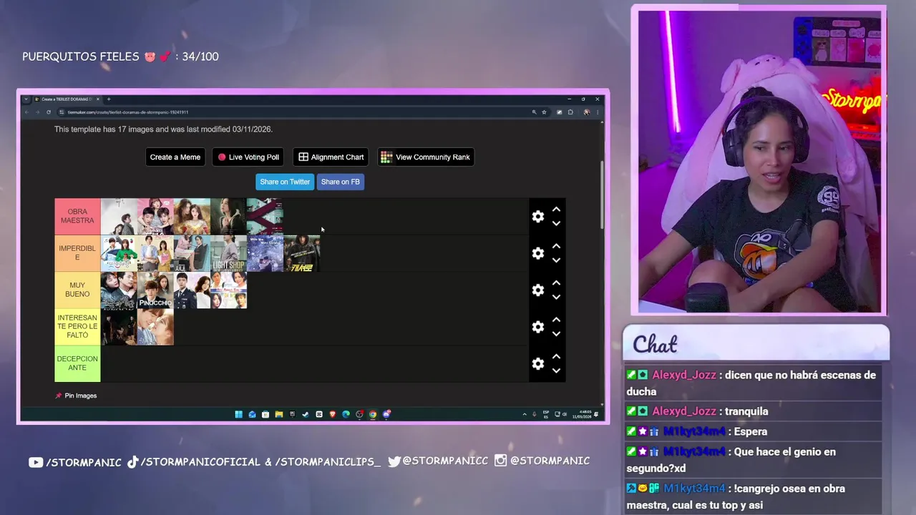Open the Alignment Chart view
Viewport: 916px width, 515px height.
pyautogui.click(x=331, y=157)
